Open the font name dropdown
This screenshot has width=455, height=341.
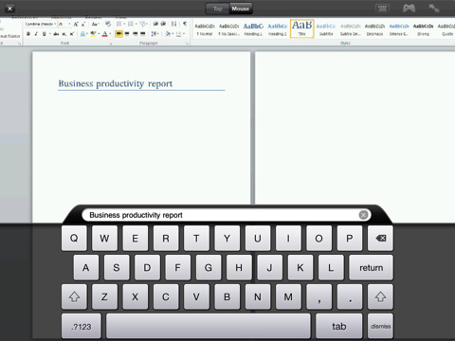point(55,24)
